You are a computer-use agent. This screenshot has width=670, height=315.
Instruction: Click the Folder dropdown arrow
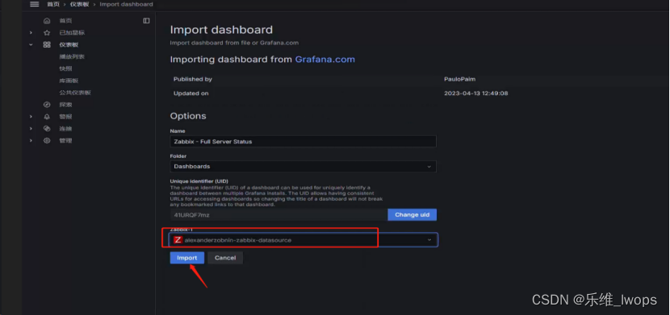429,167
